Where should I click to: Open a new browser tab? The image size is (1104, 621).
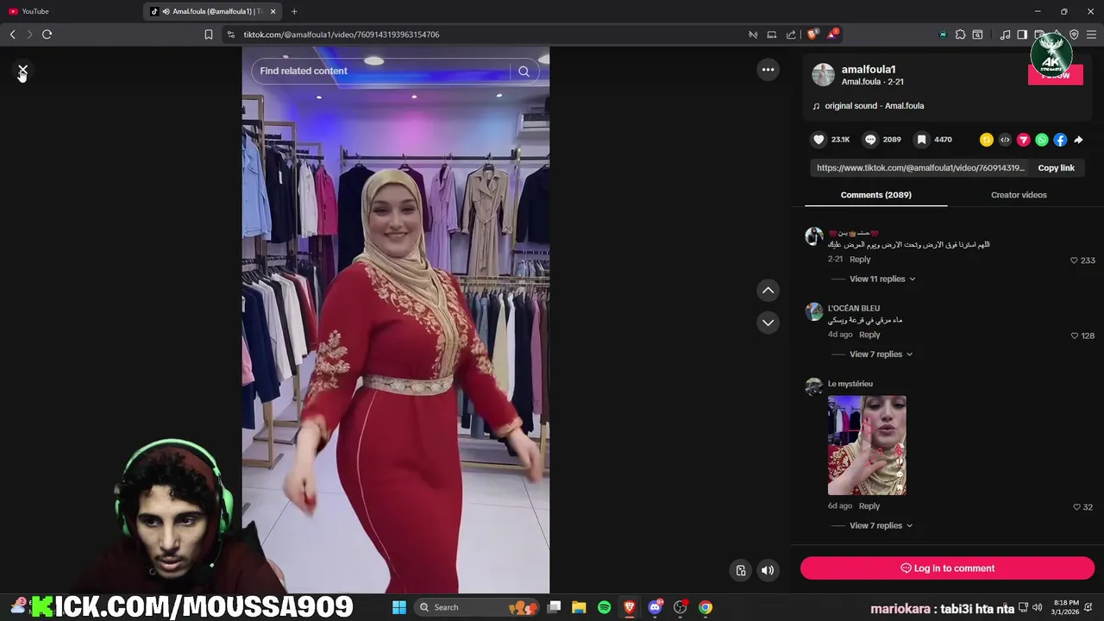point(294,11)
